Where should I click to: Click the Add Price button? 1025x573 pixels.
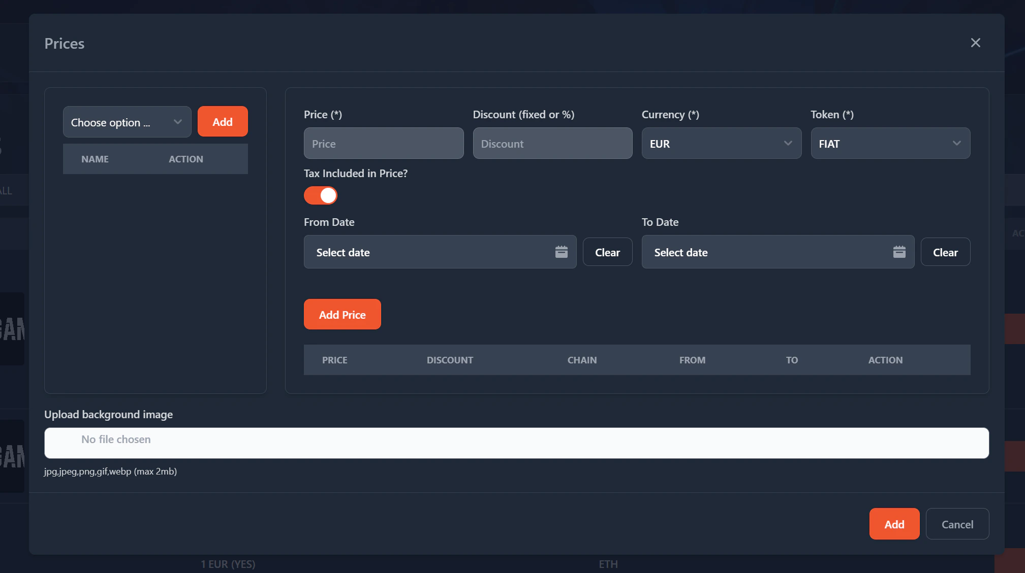point(342,314)
